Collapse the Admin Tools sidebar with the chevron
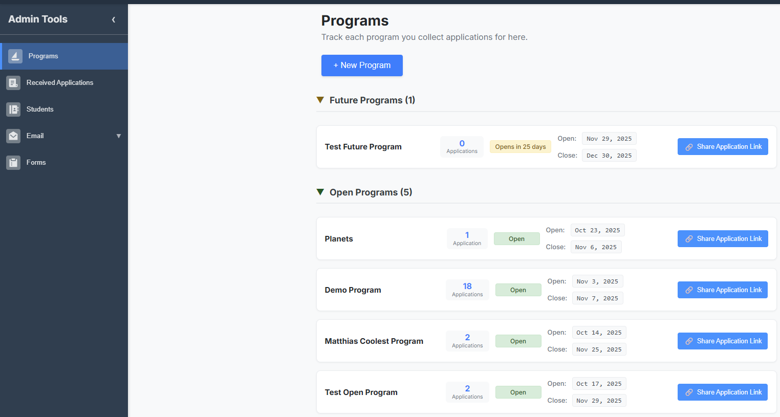 [114, 19]
